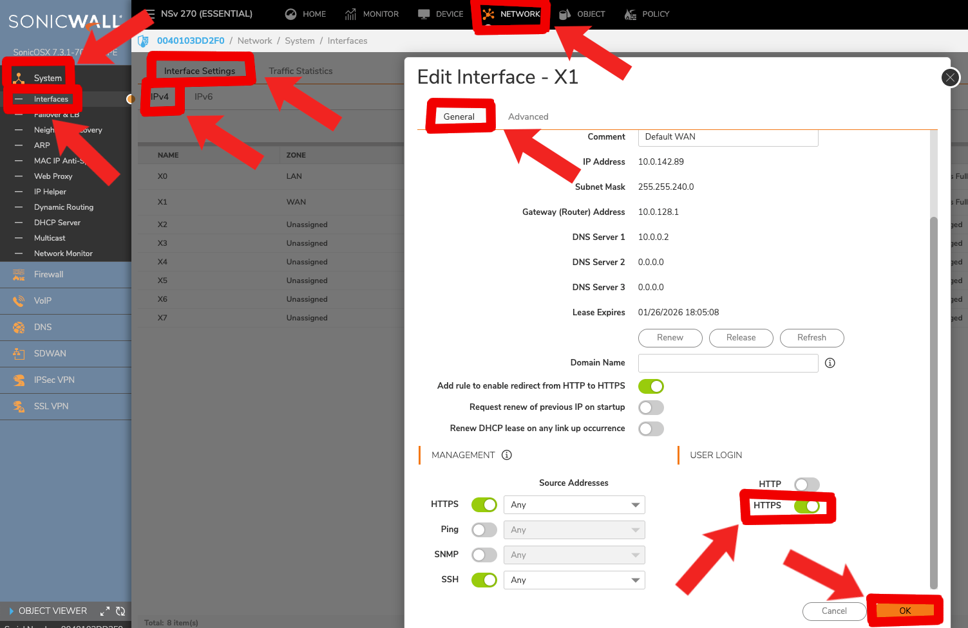This screenshot has height=628, width=968.
Task: Open the Traffic Statistics tab
Action: (x=300, y=71)
